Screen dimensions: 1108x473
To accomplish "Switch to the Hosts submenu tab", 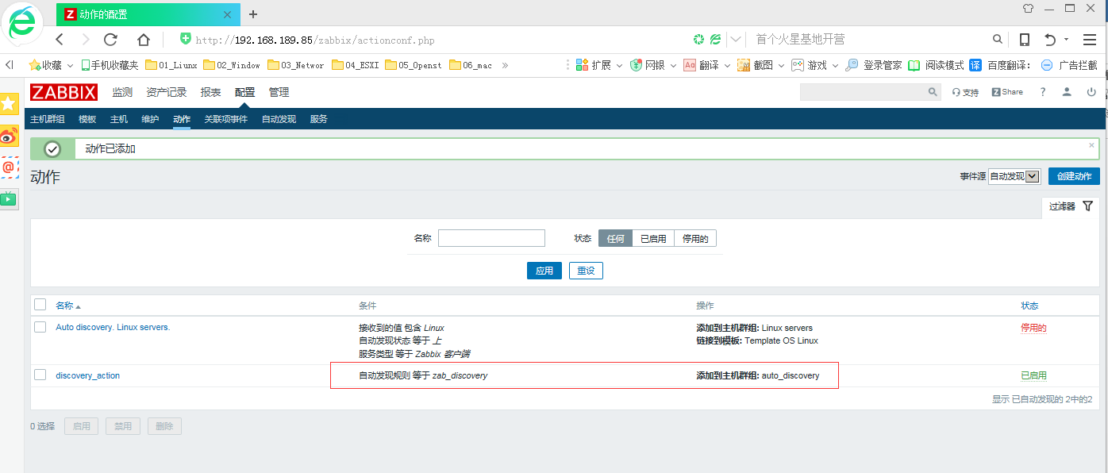I will (x=118, y=119).
